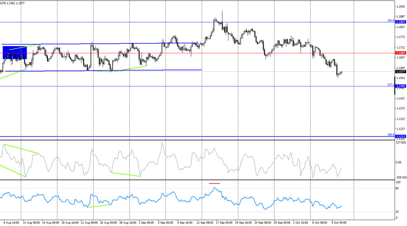Click the 2 Sep 00:00 date label
Image resolution: width=407 pixels, height=226 pixels.
coord(147,222)
